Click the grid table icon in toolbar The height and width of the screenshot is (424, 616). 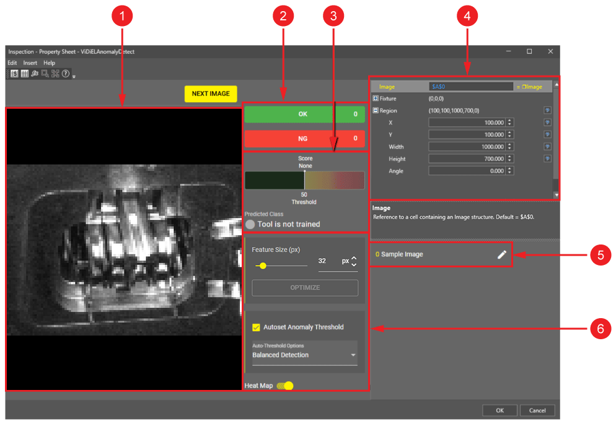[x=25, y=74]
